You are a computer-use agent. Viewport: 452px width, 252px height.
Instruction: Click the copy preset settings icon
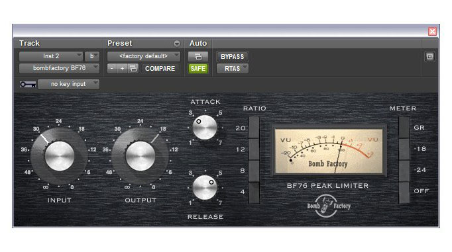pos(133,69)
